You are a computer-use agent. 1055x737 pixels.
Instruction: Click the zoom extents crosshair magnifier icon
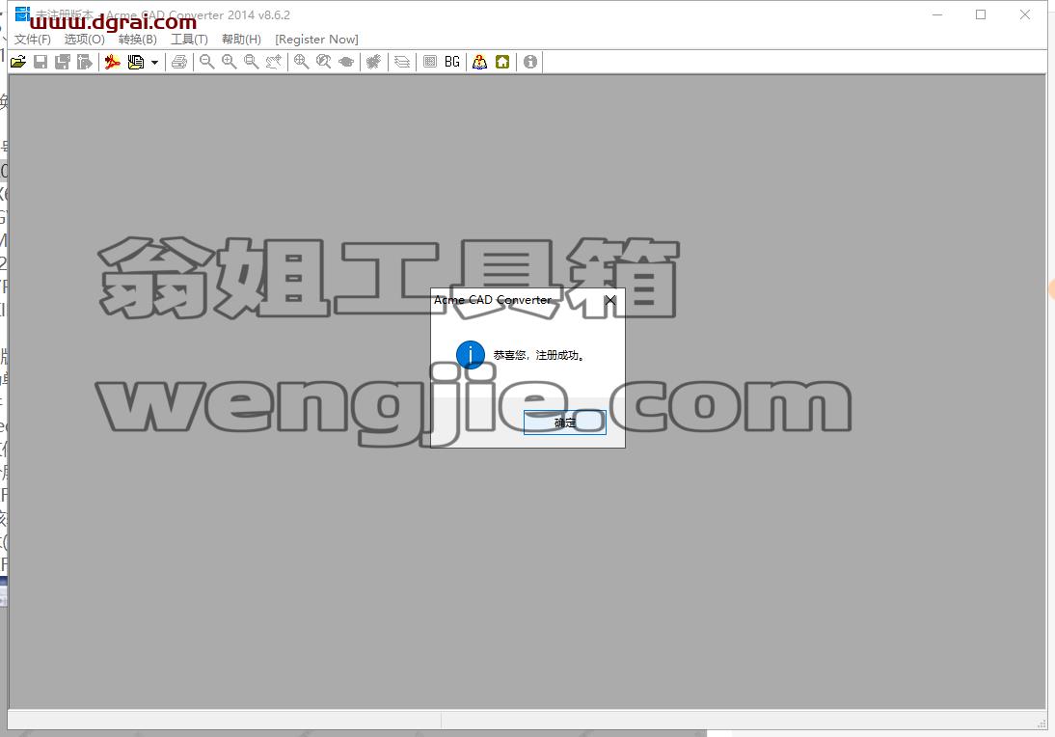click(302, 62)
